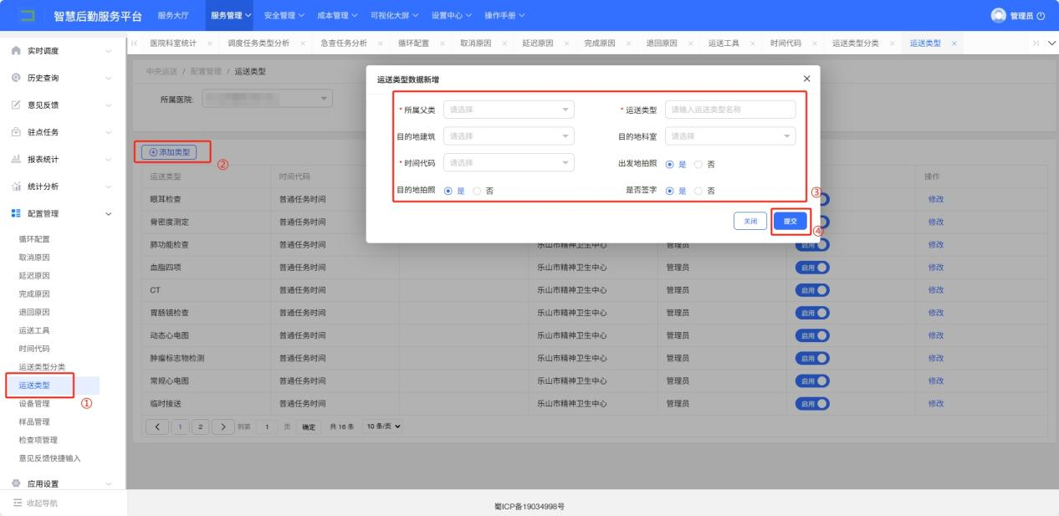Click the 报表统计 chart icon
The width and height of the screenshot is (1059, 516).
15,159
